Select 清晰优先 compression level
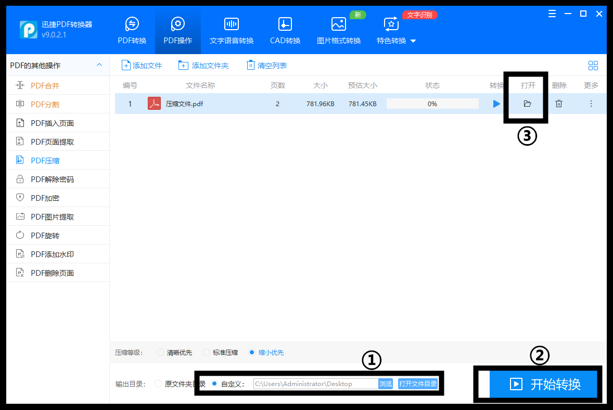This screenshot has width=613, height=410. click(174, 353)
